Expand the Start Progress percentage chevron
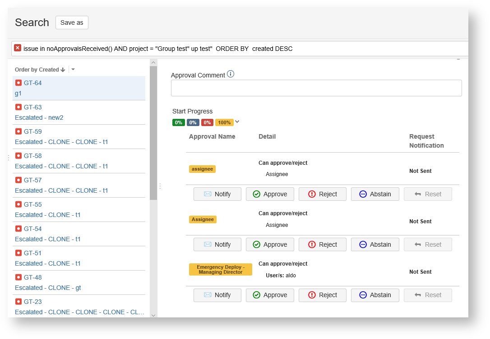Screen dimensions: 490x339 tap(237, 122)
